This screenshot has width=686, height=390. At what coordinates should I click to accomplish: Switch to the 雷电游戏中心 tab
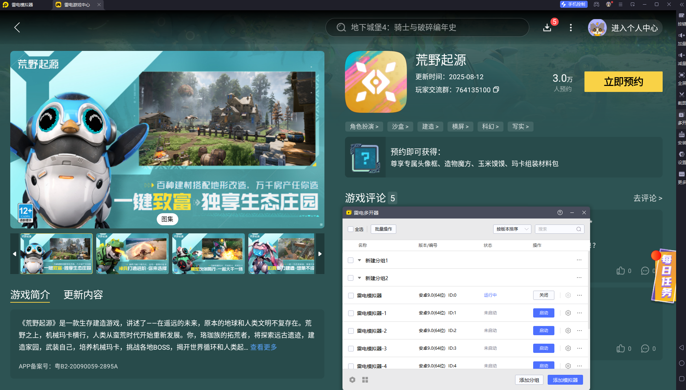click(x=77, y=5)
